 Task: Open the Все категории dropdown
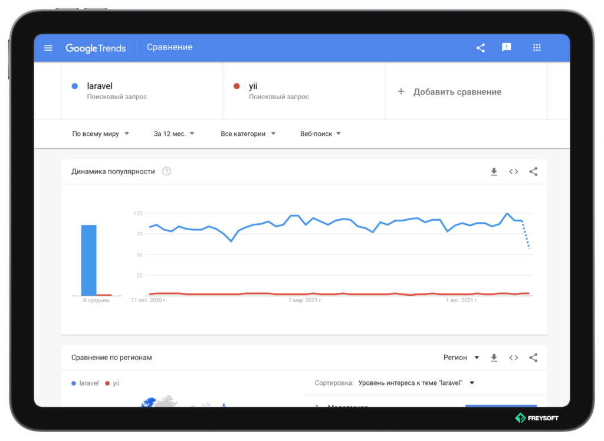pyautogui.click(x=248, y=134)
